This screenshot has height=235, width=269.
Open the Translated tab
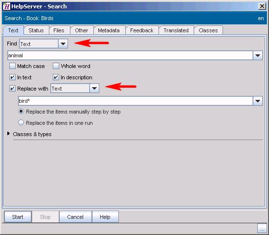[176, 30]
